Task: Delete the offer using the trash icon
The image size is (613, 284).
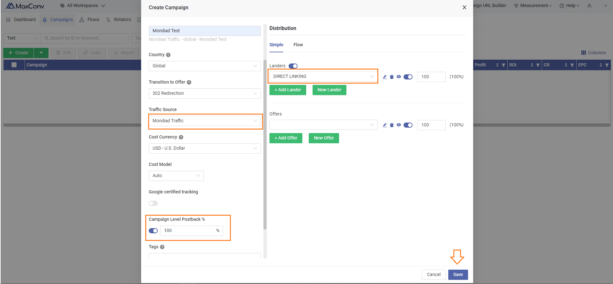Action: point(392,125)
